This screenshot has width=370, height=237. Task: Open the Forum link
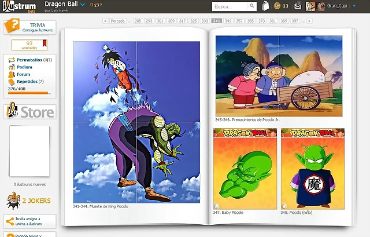pyautogui.click(x=23, y=74)
